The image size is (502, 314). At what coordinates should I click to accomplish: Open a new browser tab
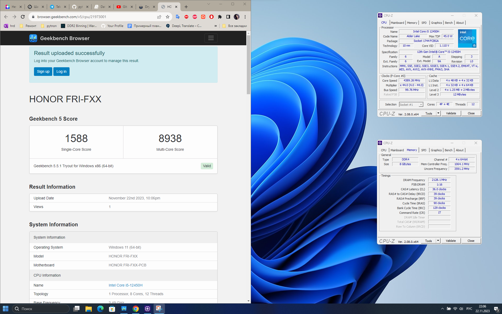coord(186,7)
